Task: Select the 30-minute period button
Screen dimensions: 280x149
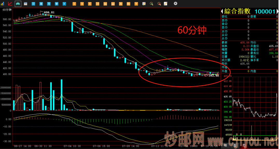Action: [105, 4]
